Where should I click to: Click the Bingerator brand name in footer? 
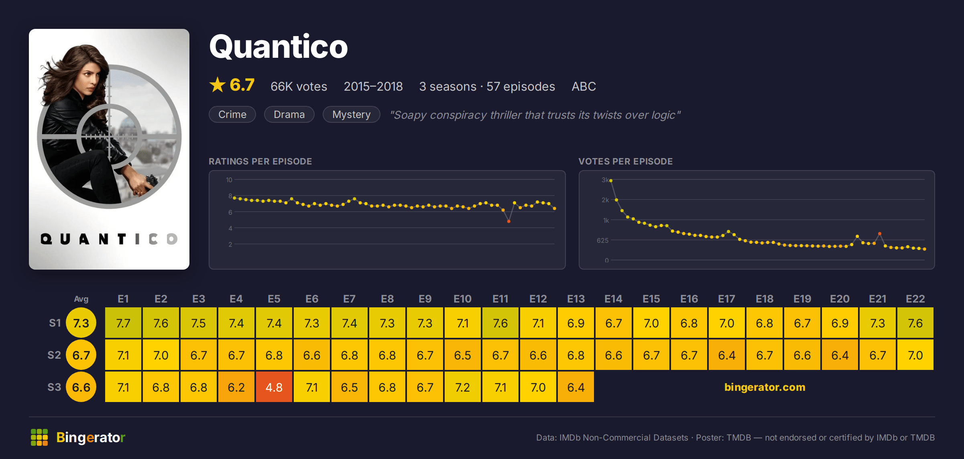pyautogui.click(x=91, y=437)
